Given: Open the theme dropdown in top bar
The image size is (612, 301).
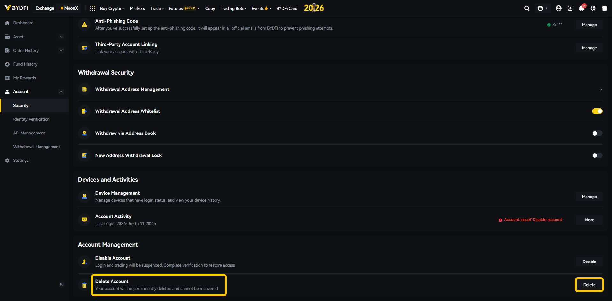Looking at the screenshot, I should tap(542, 8).
